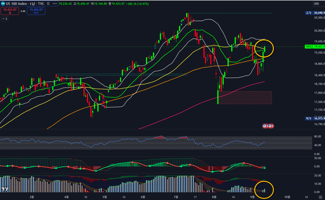Expand the collapsed indicator legend showing 3
Image resolution: width=325 pixels, height=200 pixels.
tap(4, 19)
